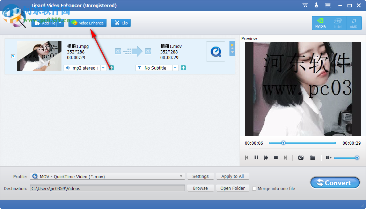Select AMD acceleration tab
Screen dimensions: 366x209
point(354,23)
